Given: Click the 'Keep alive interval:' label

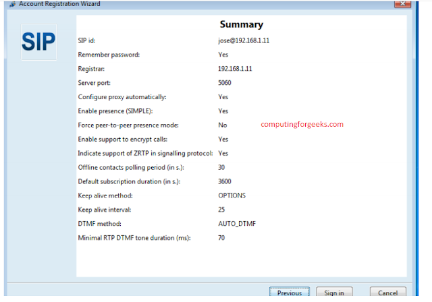Looking at the screenshot, I should (x=105, y=210).
